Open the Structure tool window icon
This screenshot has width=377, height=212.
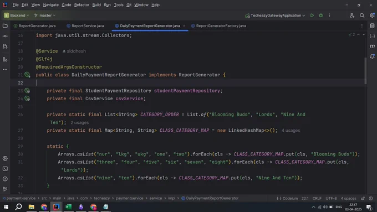point(5,59)
